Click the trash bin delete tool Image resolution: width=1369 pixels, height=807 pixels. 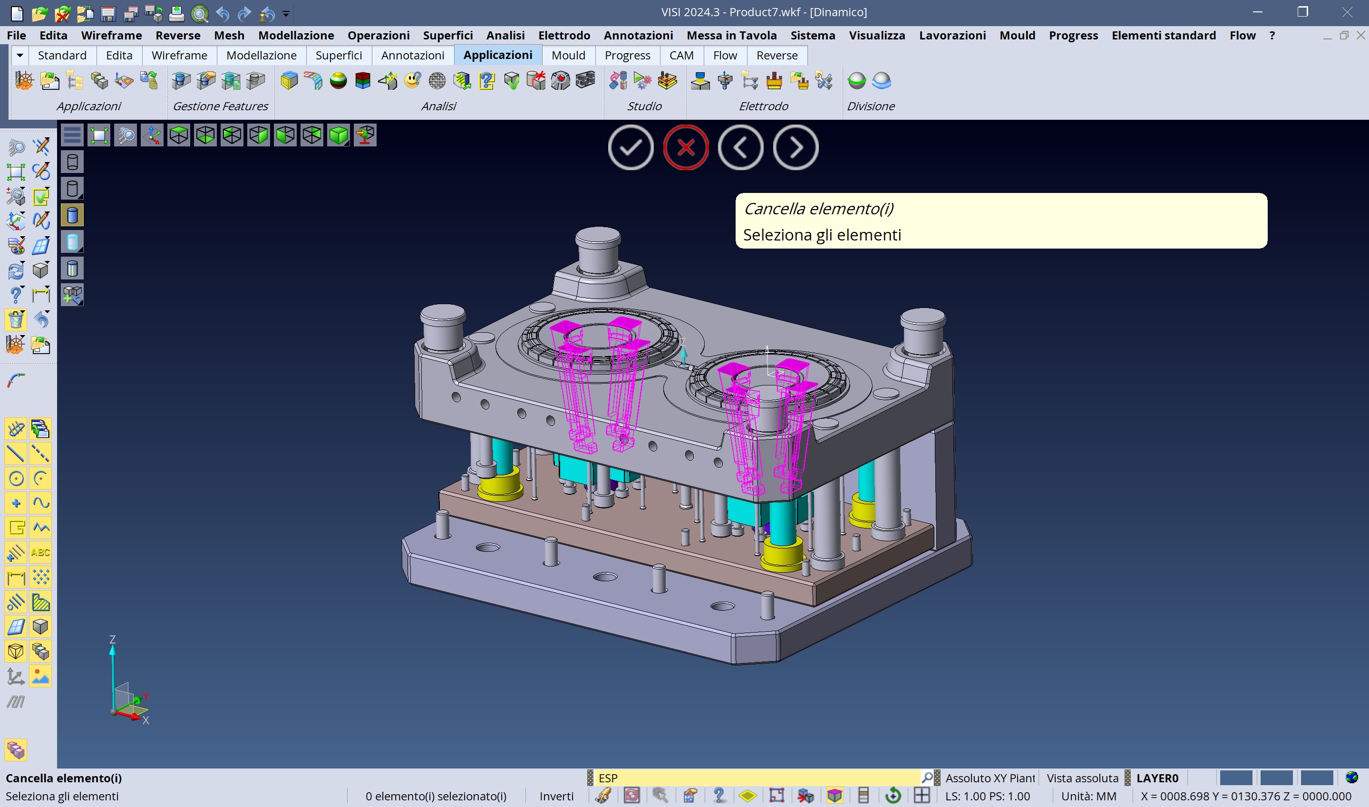[x=16, y=320]
